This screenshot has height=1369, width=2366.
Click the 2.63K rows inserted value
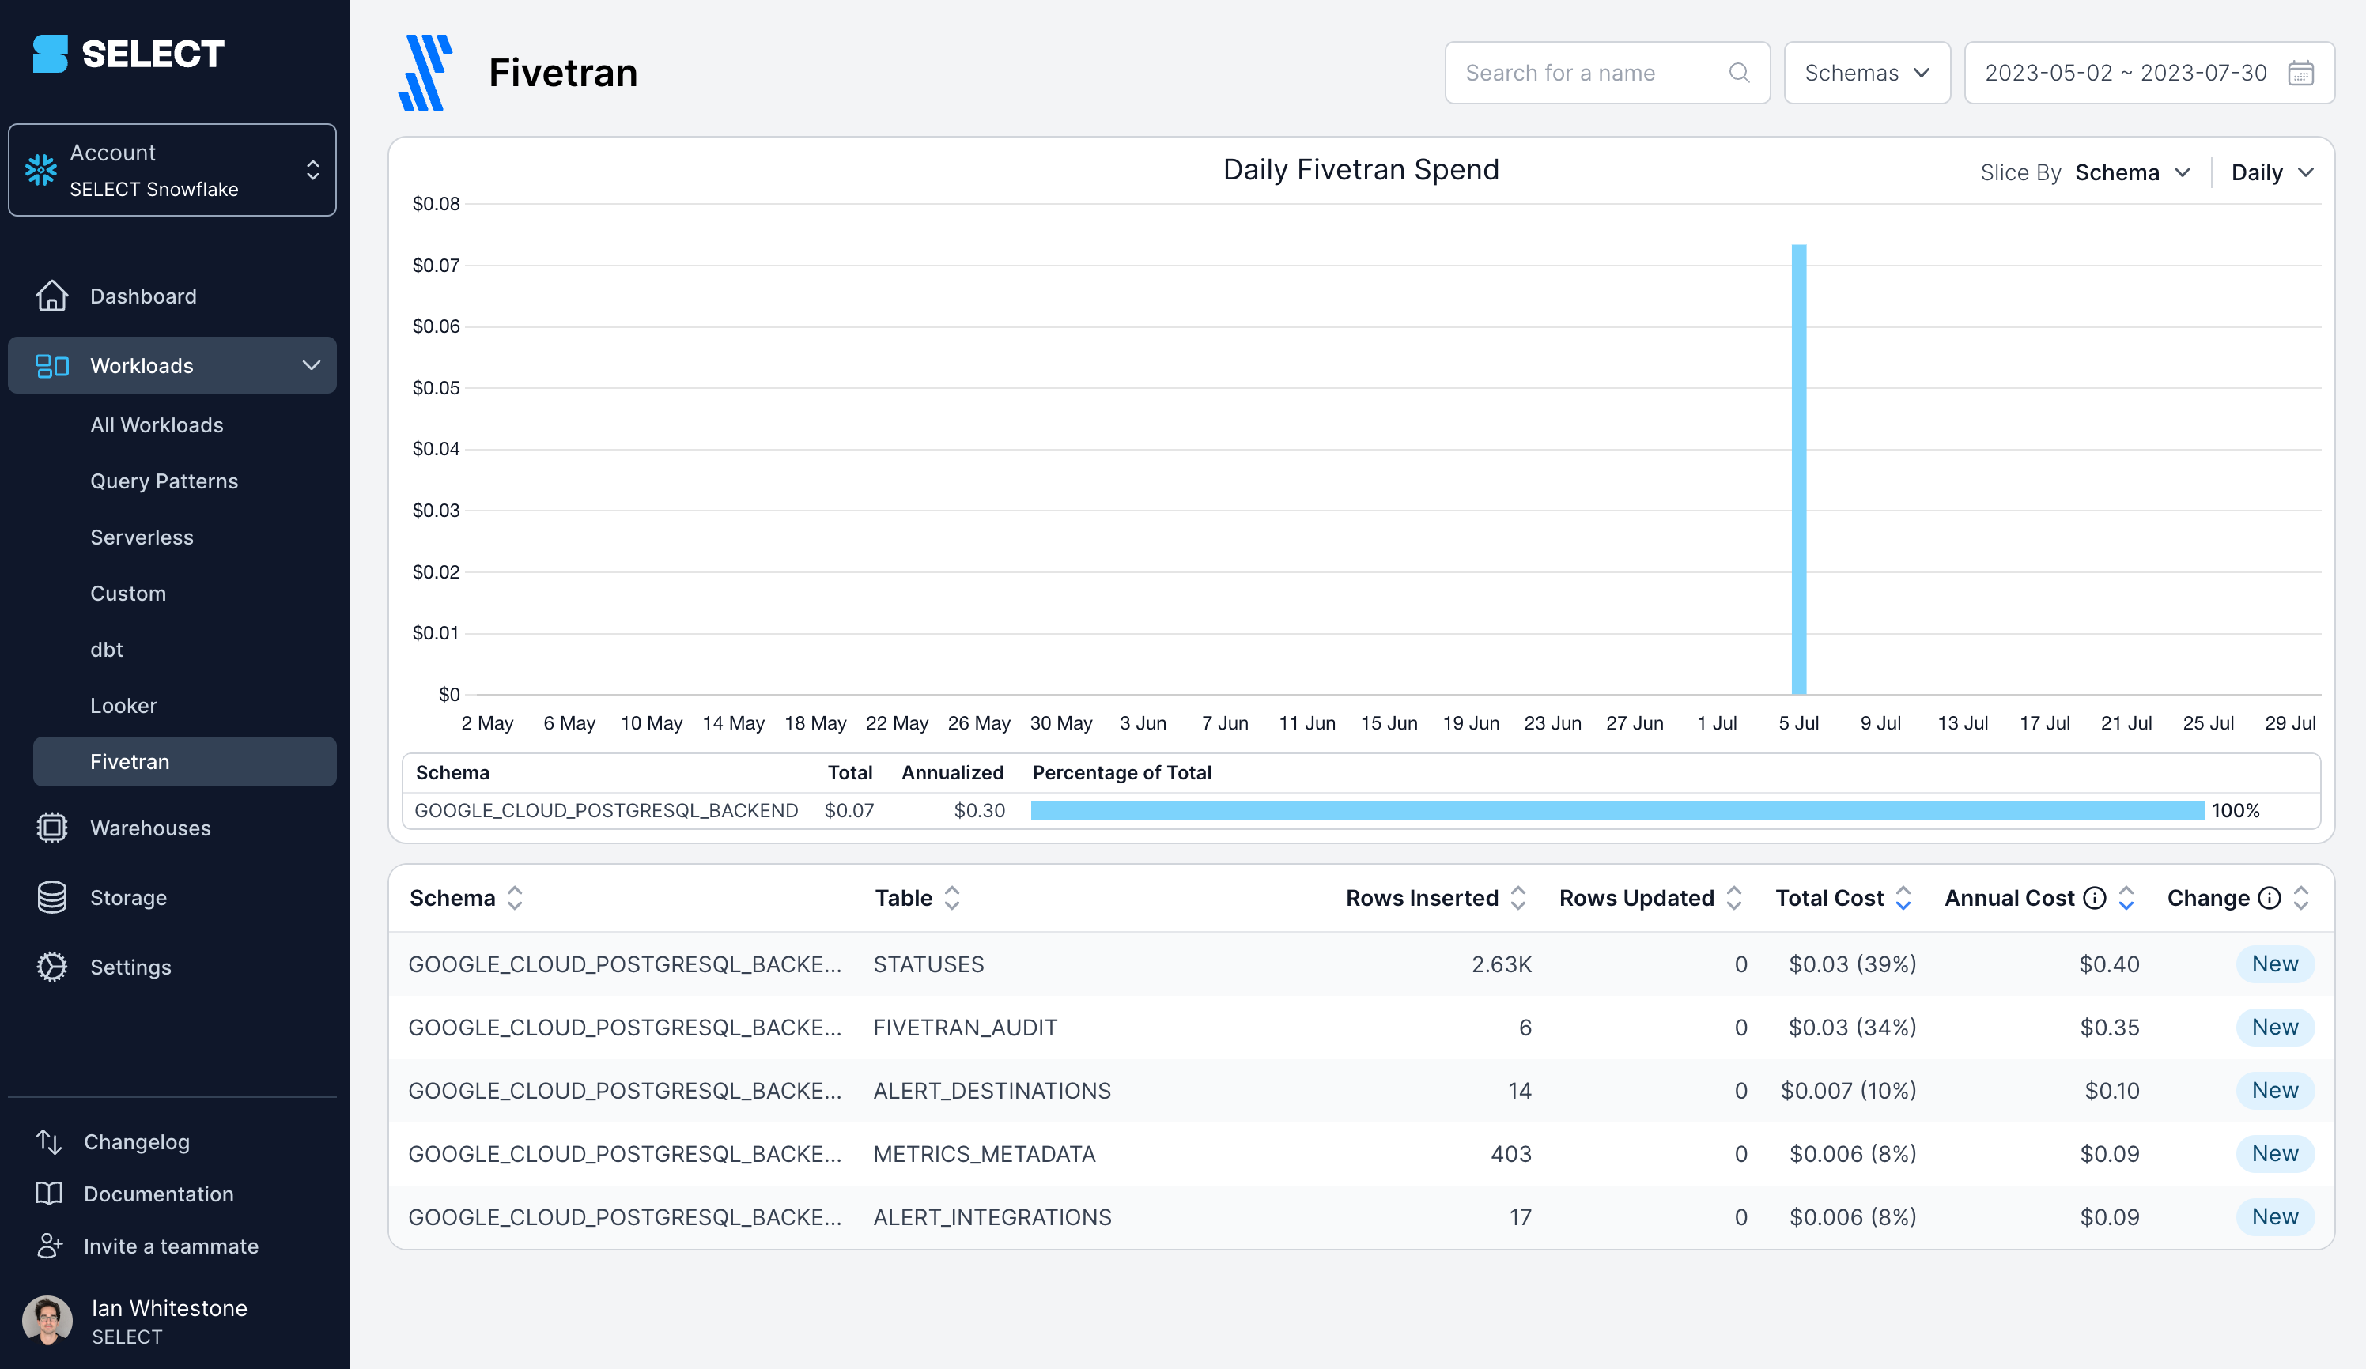point(1501,964)
